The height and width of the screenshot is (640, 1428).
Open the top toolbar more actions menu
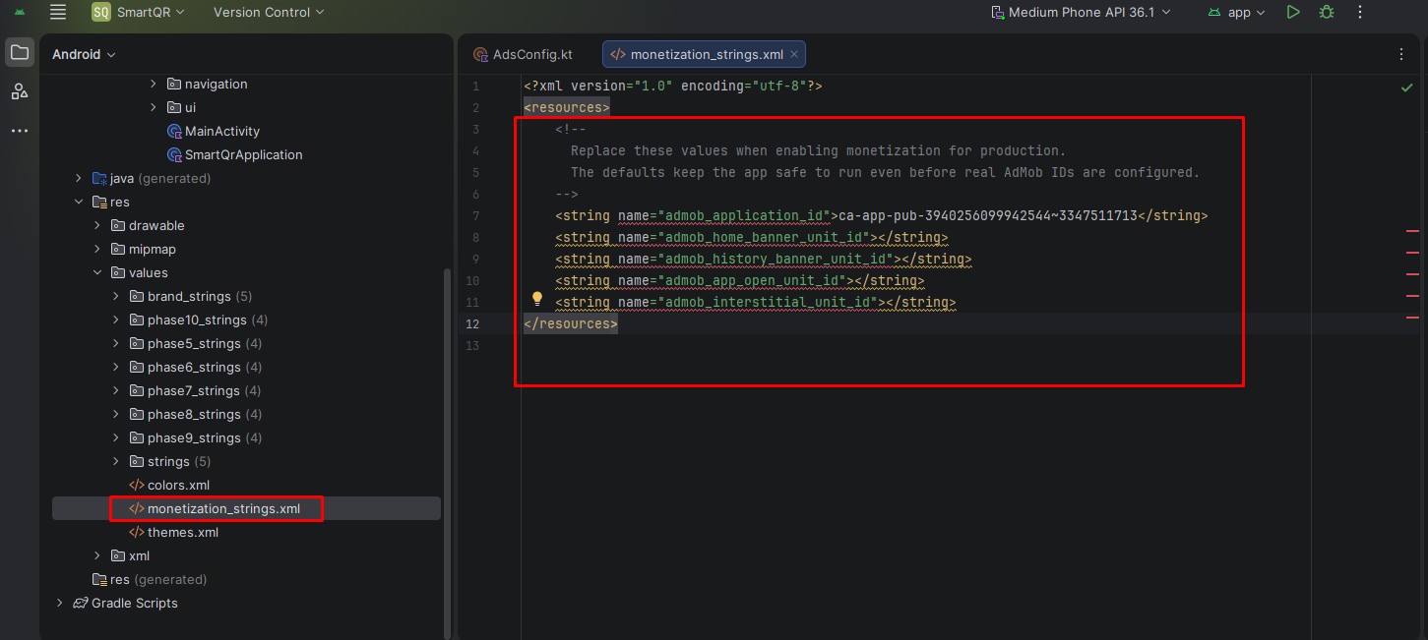pyautogui.click(x=1360, y=12)
